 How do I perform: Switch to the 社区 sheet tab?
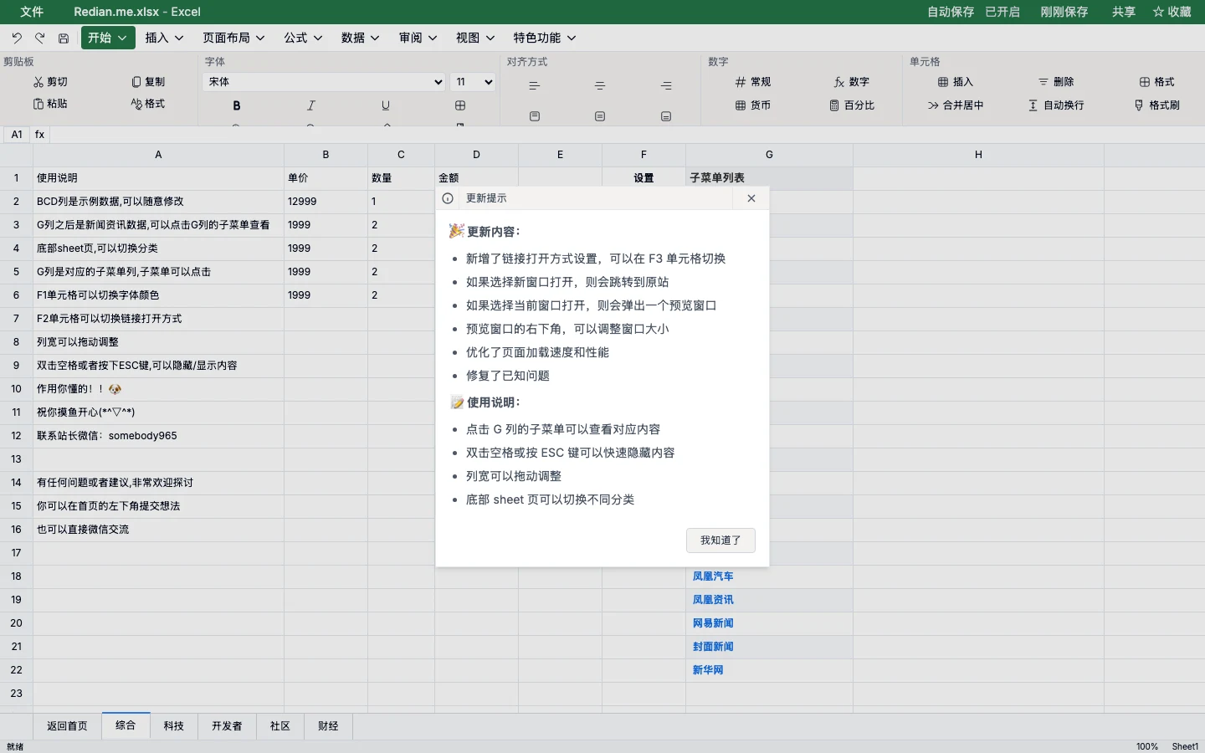(x=280, y=726)
